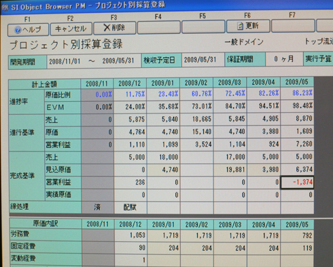Click the 見込原価 cell 19,881
Viewport: 333px width, 267px height.
pyautogui.click(x=230, y=170)
